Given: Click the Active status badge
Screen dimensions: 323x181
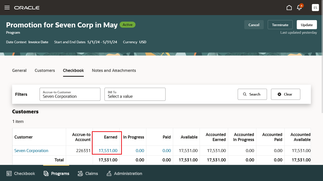Looking at the screenshot, I should tap(127, 25).
